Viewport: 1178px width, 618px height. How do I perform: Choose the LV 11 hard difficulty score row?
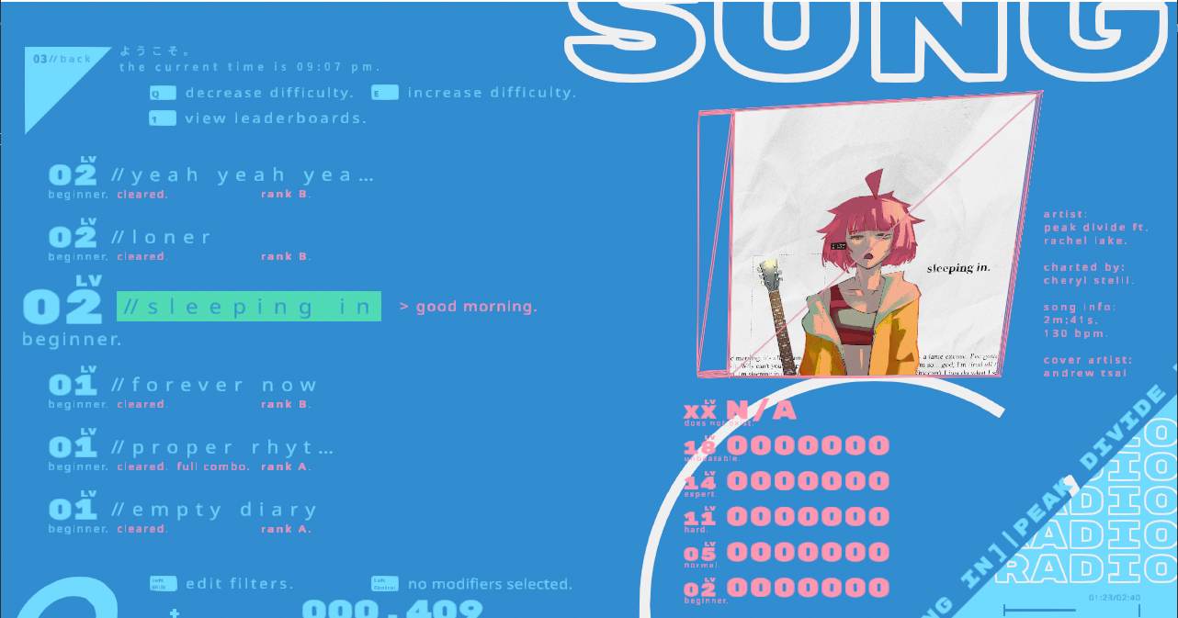tap(787, 518)
